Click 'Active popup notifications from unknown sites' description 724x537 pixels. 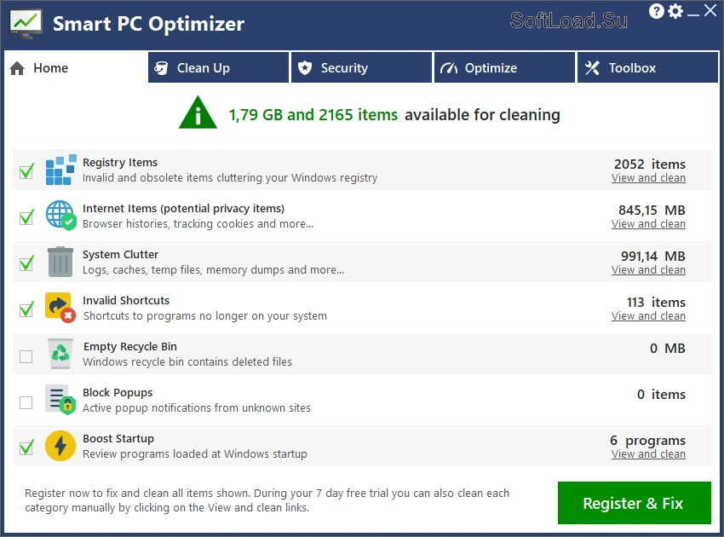pos(197,408)
